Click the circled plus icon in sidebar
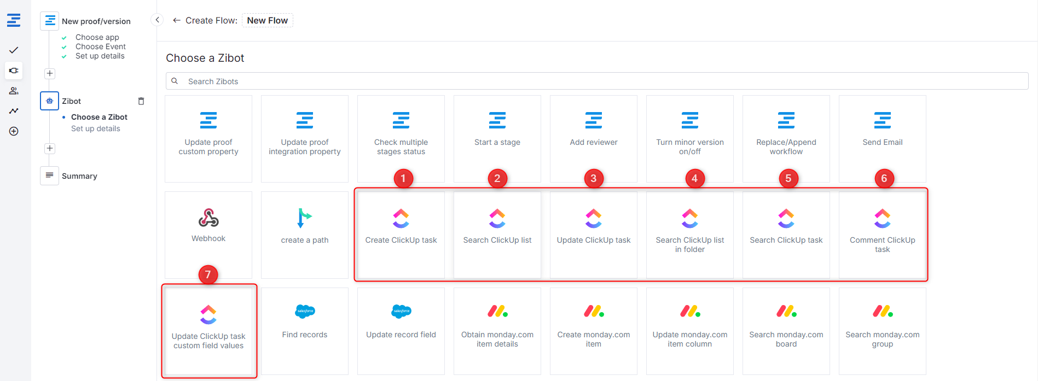 (14, 131)
